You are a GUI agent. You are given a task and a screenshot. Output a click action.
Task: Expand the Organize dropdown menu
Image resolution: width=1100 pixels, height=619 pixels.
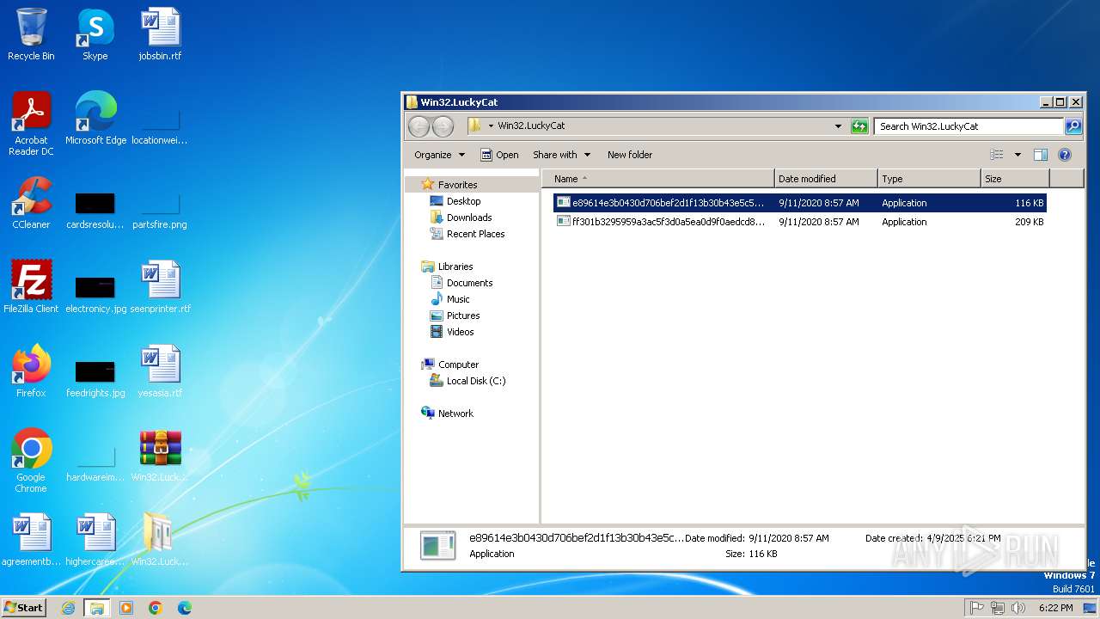439,155
